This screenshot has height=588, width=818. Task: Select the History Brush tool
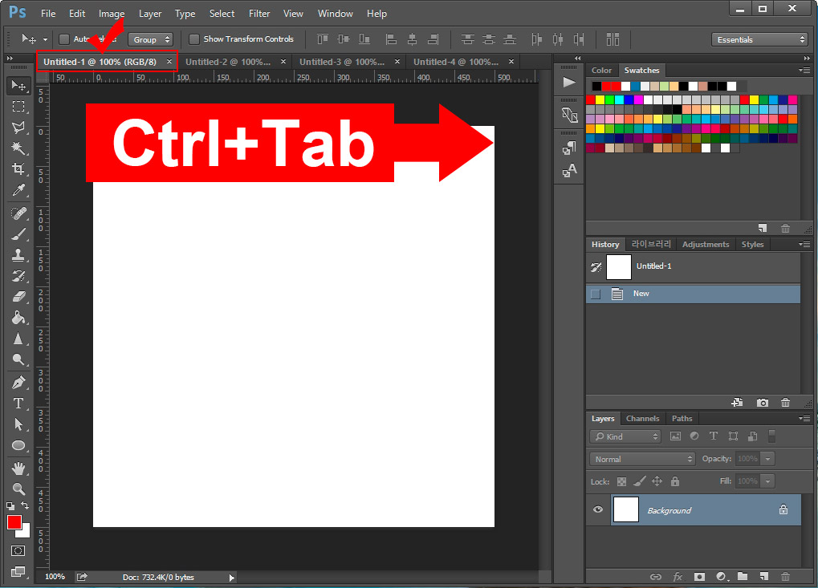(x=18, y=276)
